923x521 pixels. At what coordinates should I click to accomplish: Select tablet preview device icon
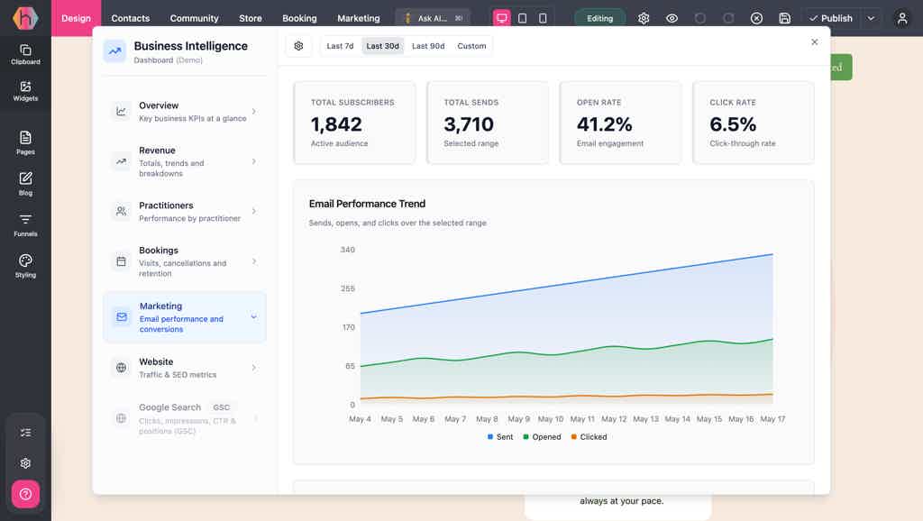(522, 18)
